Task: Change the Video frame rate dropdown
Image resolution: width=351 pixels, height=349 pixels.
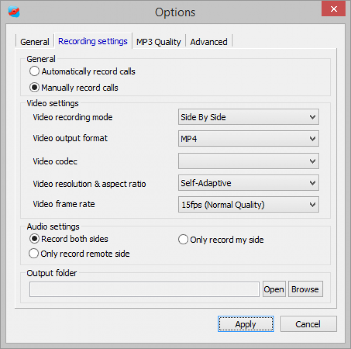Action: 249,204
